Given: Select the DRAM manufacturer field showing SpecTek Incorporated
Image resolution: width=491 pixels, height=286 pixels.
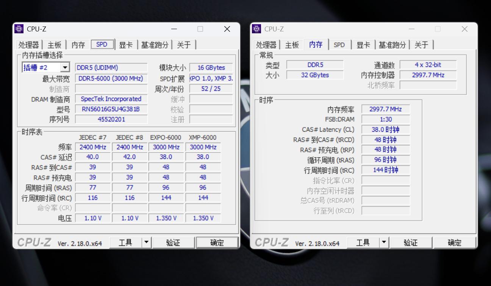Looking at the screenshot, I should point(111,99).
